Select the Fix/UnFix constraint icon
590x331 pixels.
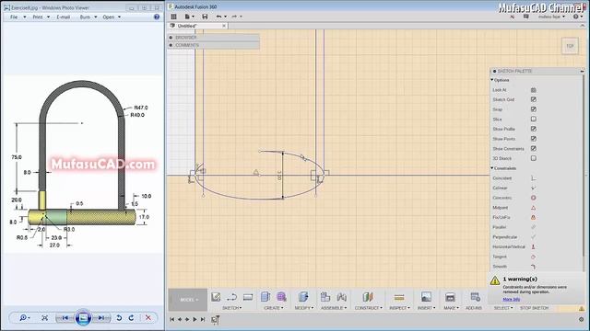(x=533, y=217)
